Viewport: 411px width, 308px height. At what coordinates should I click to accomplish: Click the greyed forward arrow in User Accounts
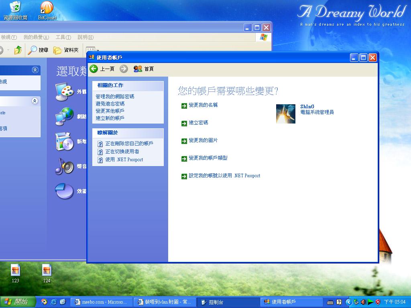point(124,69)
